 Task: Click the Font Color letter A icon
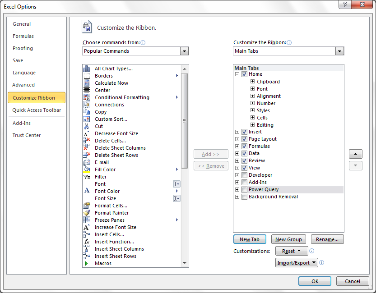(x=87, y=191)
